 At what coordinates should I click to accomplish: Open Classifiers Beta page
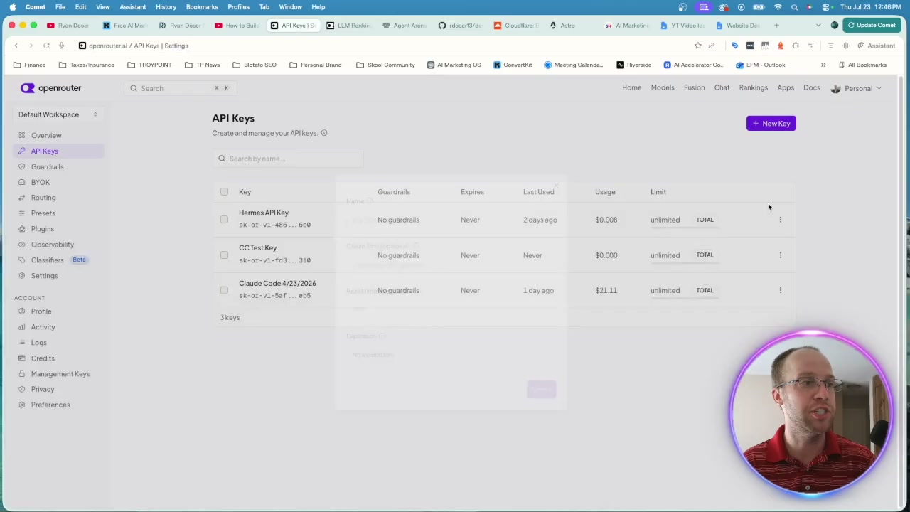[x=52, y=260]
